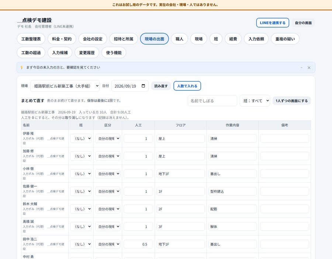Open 班 dropdown for 鈴木 大輔
332x259 pixels.
81,209
